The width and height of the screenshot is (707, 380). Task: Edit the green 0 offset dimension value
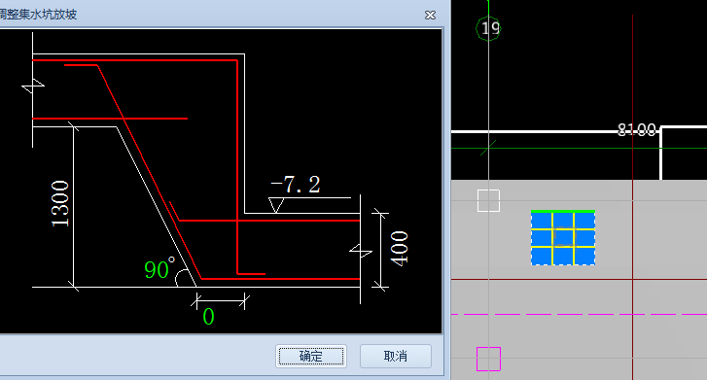[x=208, y=317]
